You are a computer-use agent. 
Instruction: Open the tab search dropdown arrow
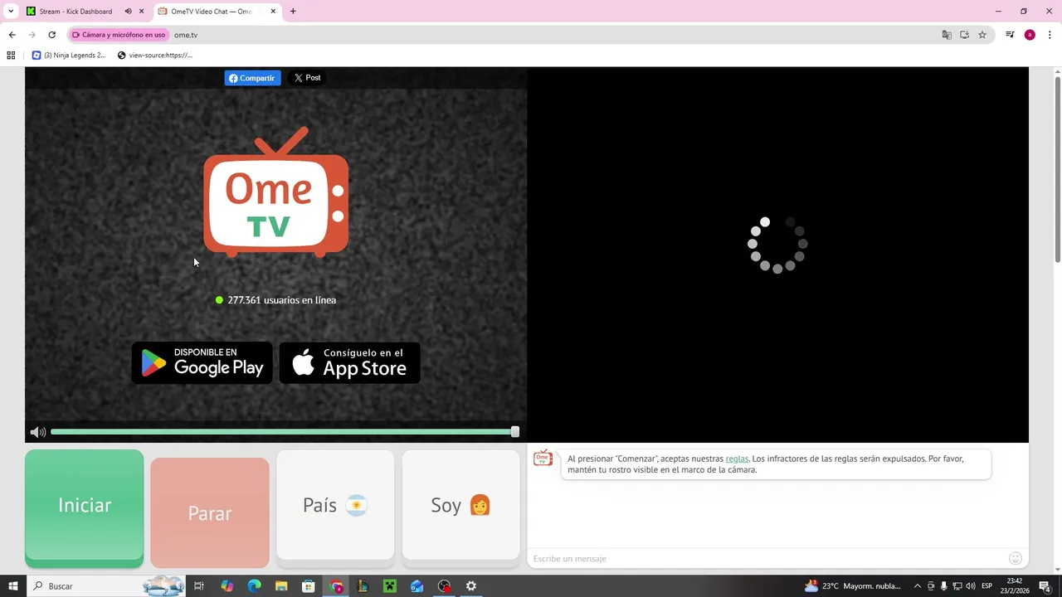[11, 12]
